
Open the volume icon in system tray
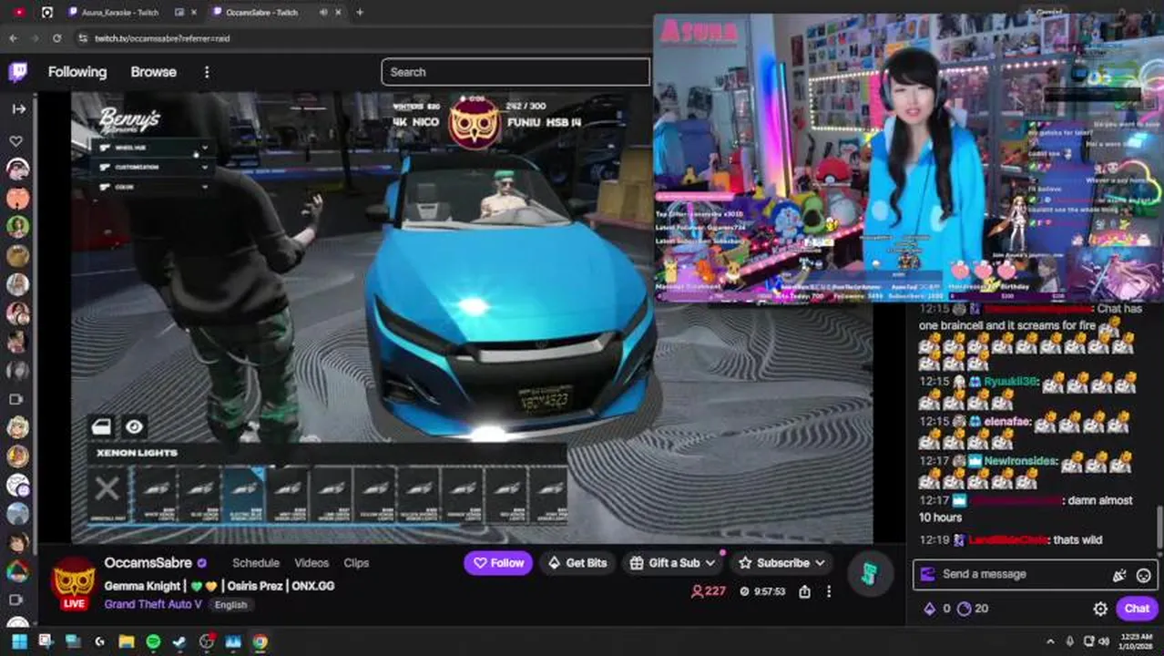[x=1104, y=641]
